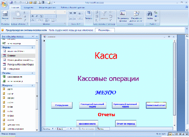Screen dimensions: 189x137
Task: Click the record search Поиск field
Action: pos(103,129)
